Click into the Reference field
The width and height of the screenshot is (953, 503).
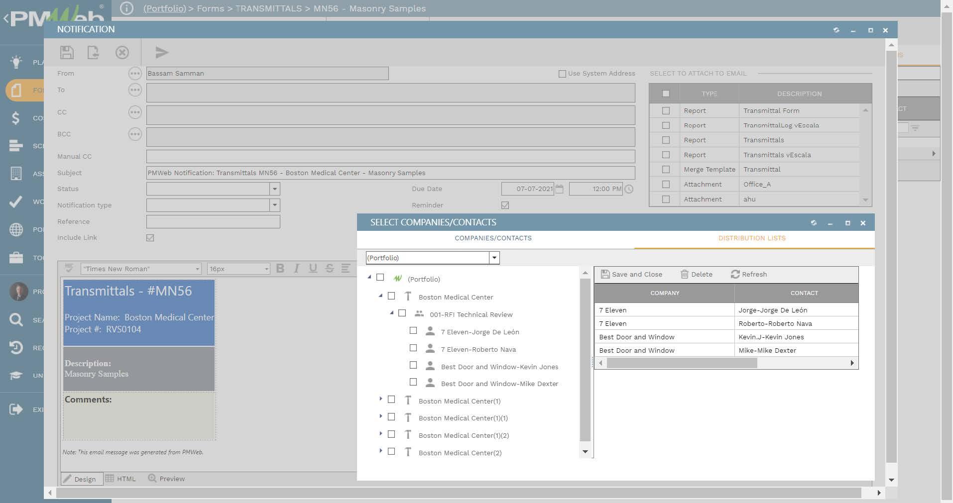213,222
